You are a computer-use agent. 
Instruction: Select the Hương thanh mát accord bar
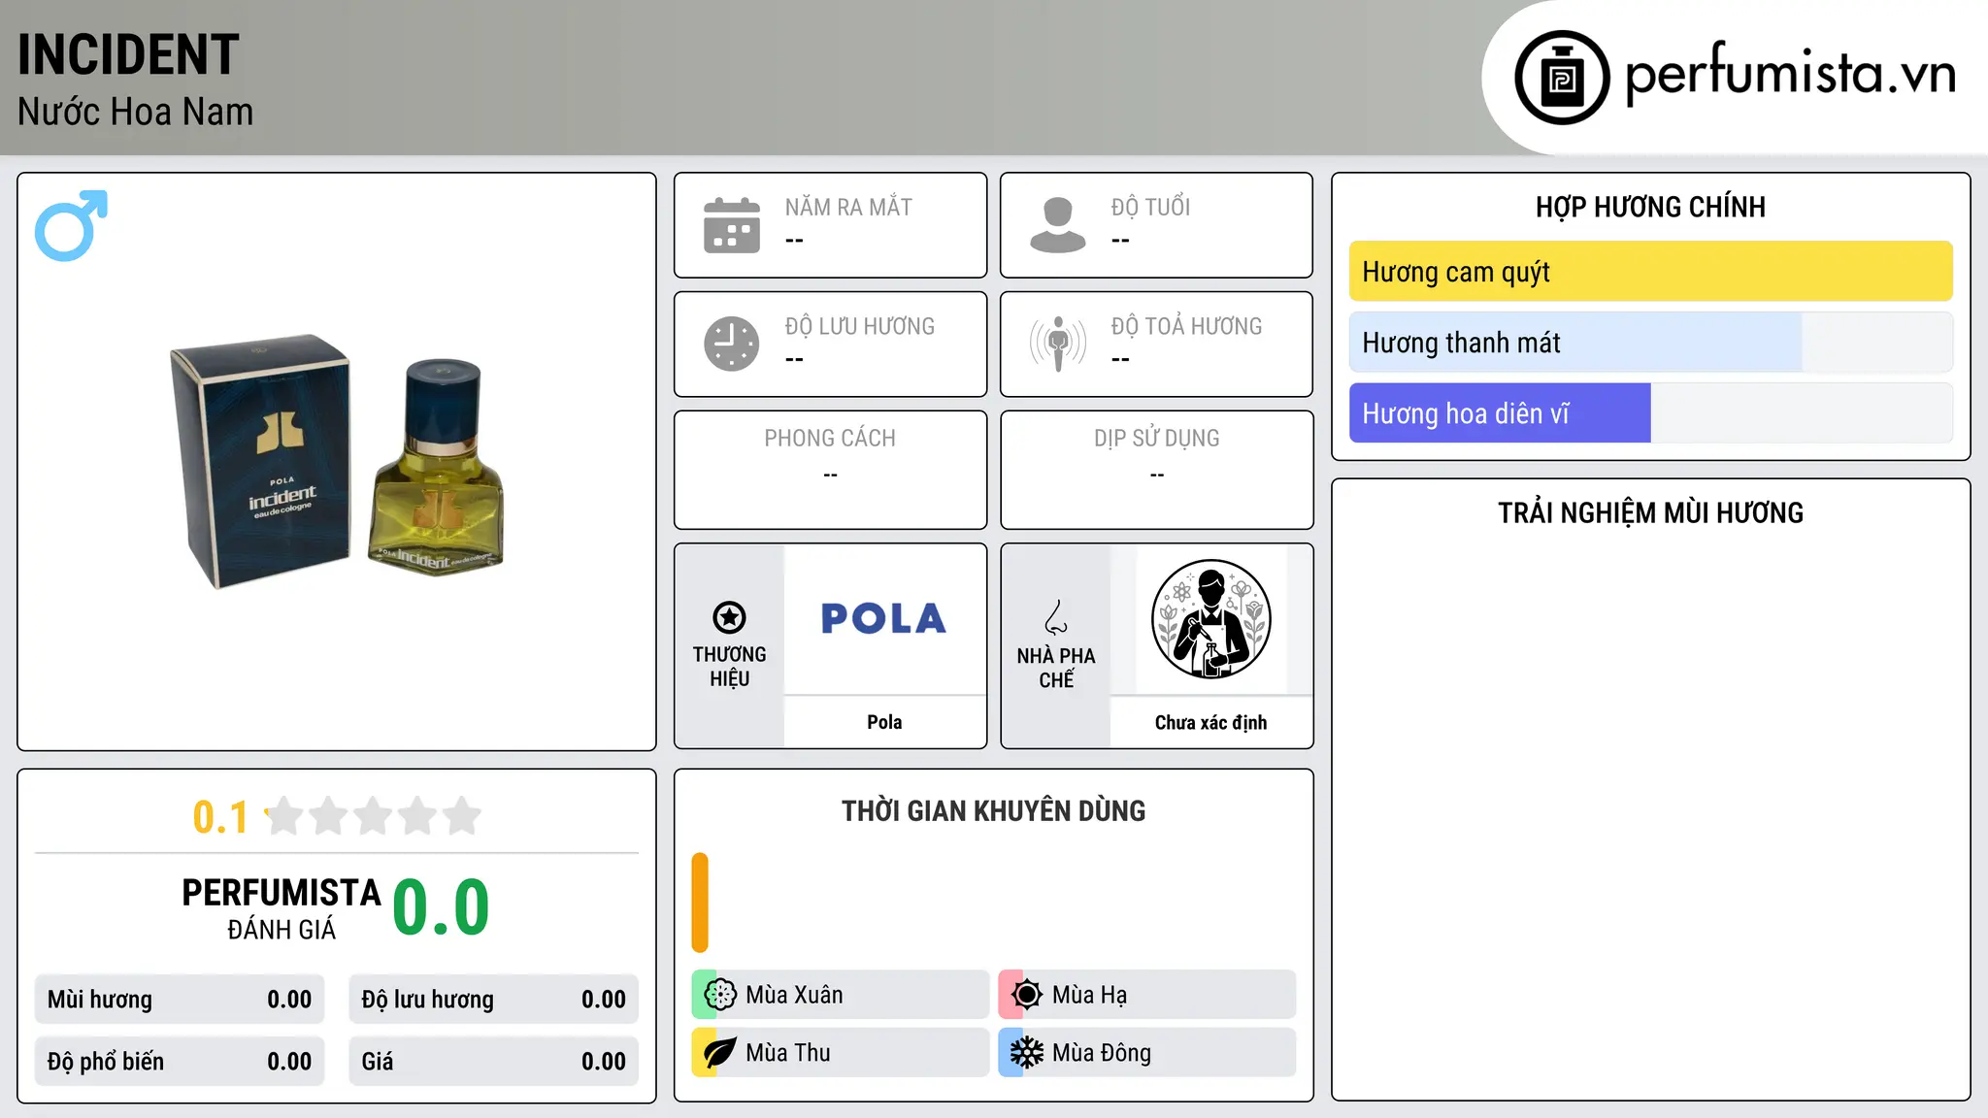pos(1651,343)
